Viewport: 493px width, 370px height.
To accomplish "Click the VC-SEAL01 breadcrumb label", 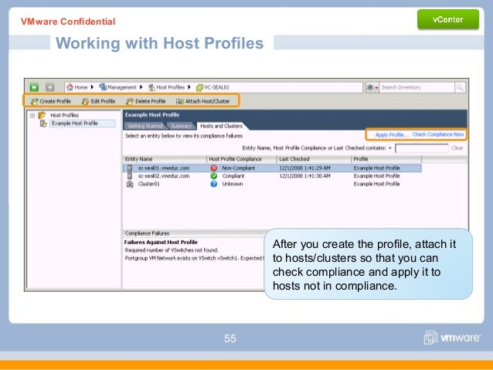I will (x=216, y=87).
